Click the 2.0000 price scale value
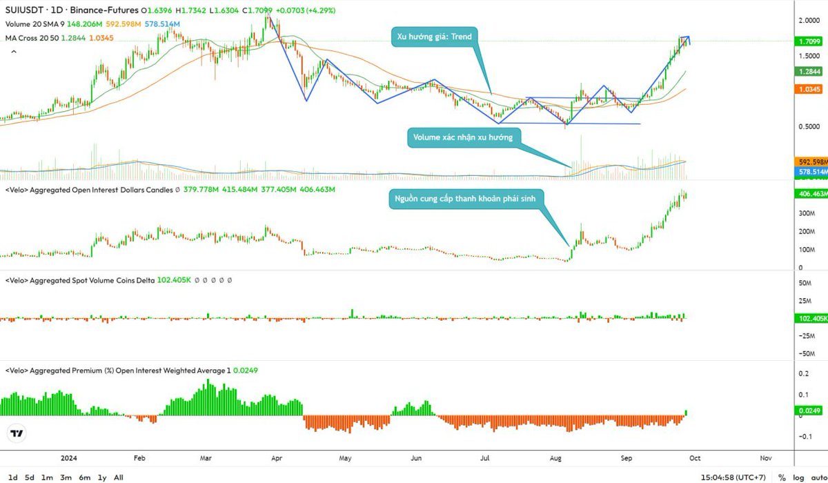828x483 pixels. click(809, 21)
